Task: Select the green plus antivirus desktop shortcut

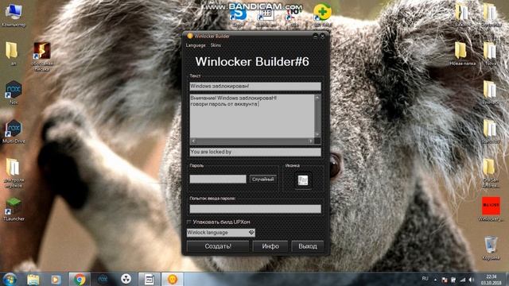Action: (x=322, y=16)
